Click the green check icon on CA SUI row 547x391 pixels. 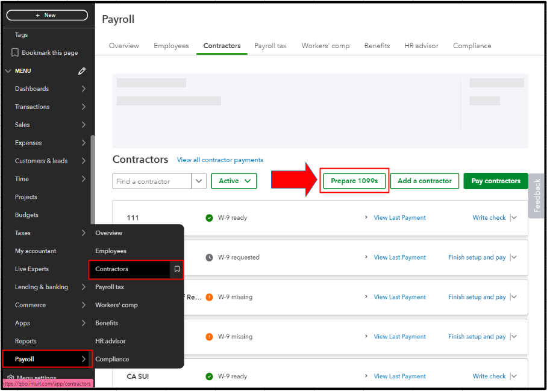coord(209,377)
